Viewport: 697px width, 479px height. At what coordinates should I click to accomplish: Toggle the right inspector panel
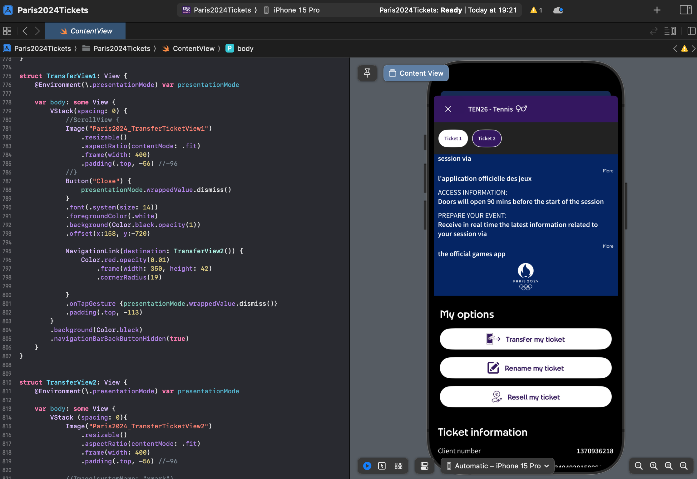[685, 10]
